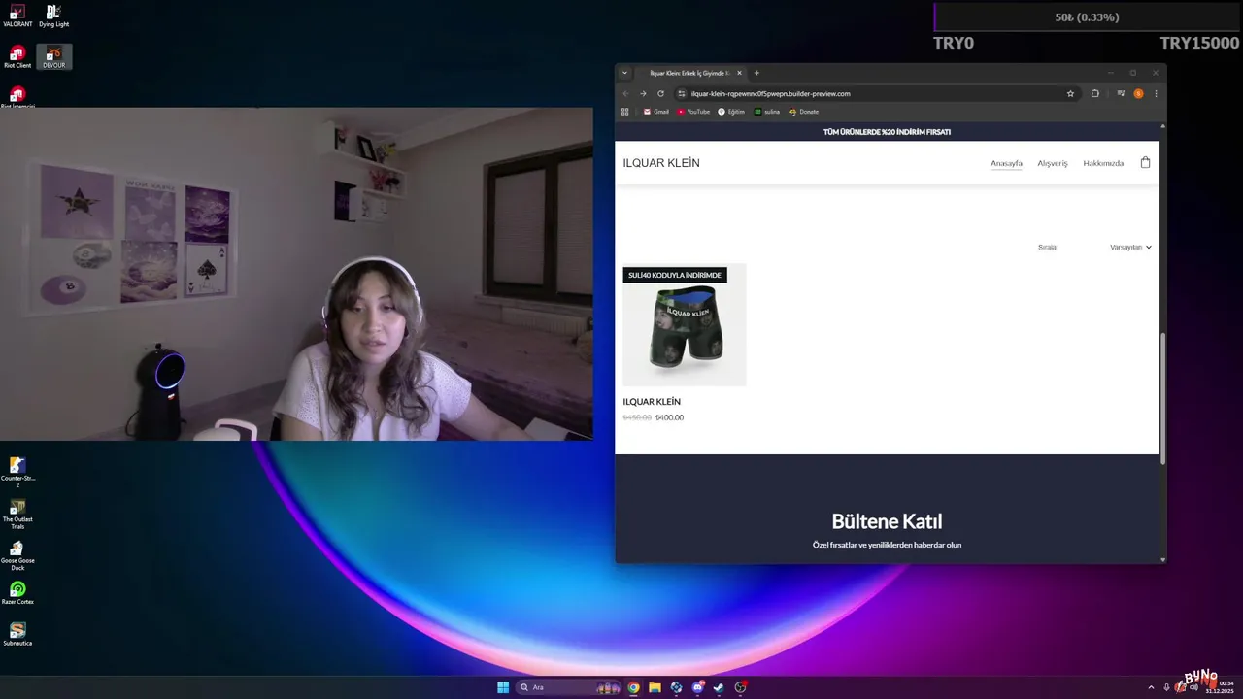Image resolution: width=1243 pixels, height=699 pixels.
Task: Open the sulina bookmark
Action: pyautogui.click(x=766, y=112)
